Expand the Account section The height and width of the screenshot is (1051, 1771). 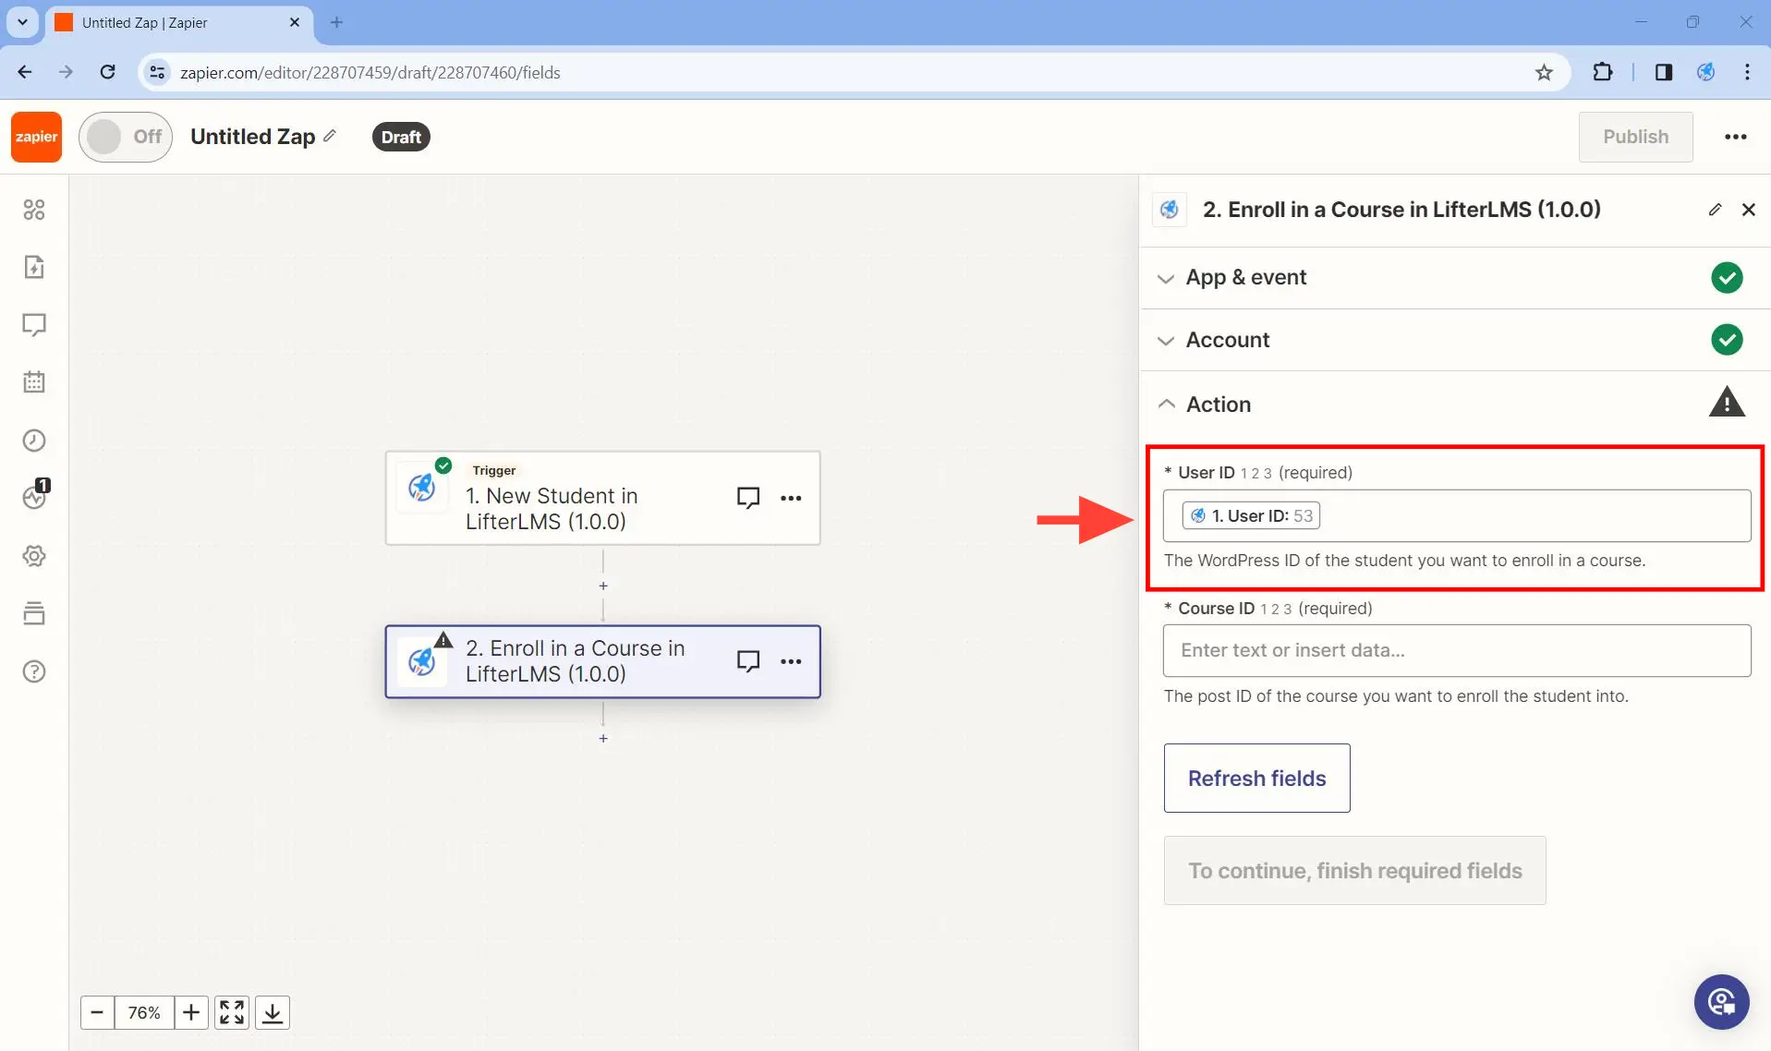pos(1166,340)
